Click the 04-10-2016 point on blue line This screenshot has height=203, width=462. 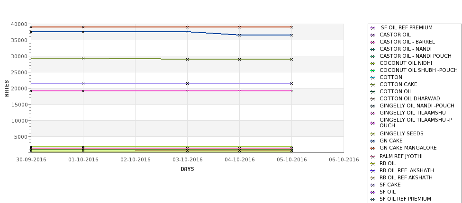240,35
